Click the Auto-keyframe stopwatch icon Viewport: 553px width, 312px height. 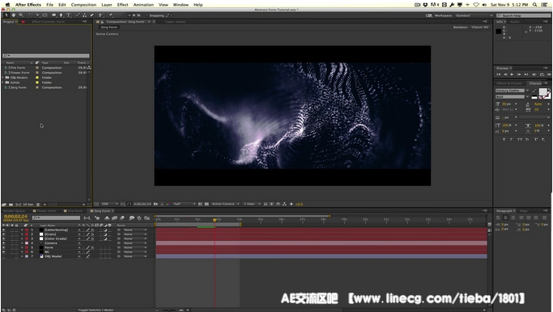pos(139,218)
